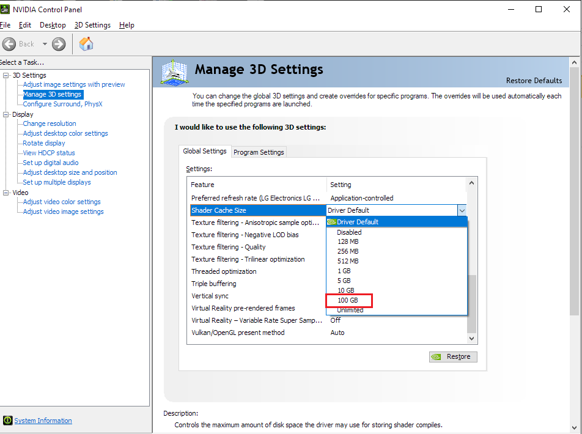Screen dimensions: 582x434
Task: Click the Restore button
Action: click(x=453, y=357)
